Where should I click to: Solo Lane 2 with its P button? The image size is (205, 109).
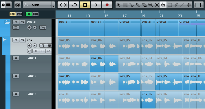[x=16, y=76]
